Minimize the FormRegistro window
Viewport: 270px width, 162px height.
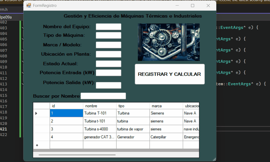pyautogui.click(x=177, y=6)
